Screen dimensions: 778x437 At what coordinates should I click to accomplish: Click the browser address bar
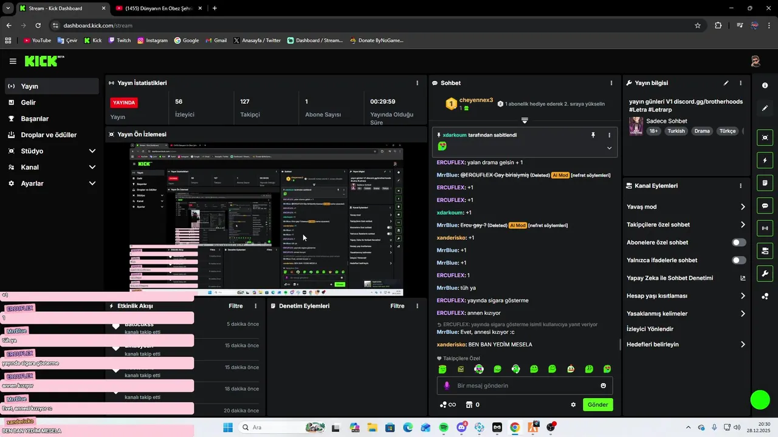377,25
